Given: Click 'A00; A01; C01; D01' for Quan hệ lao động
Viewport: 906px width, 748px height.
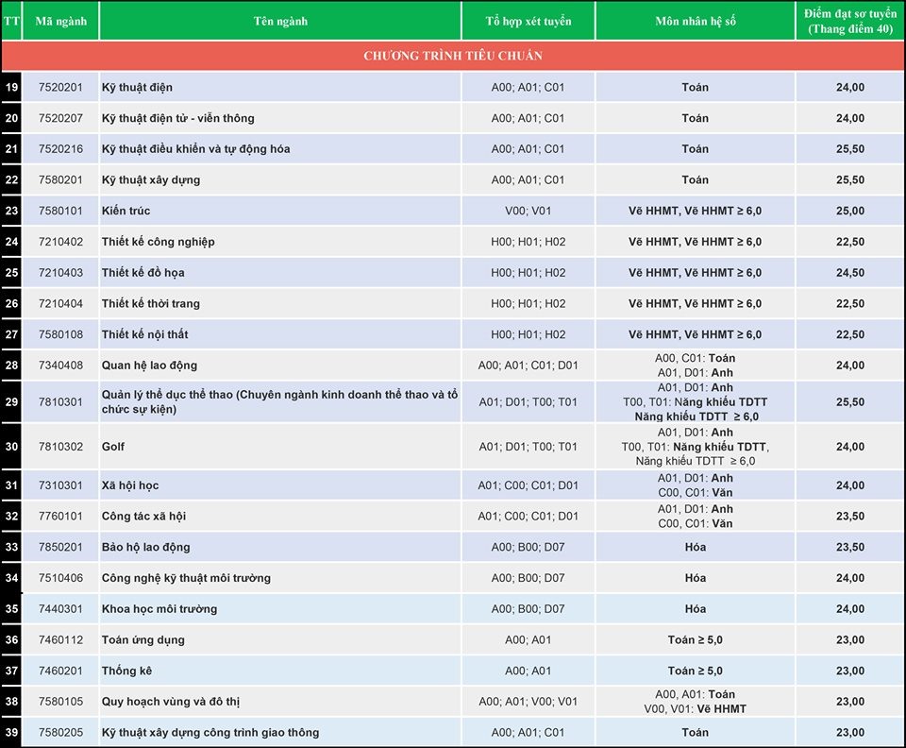Looking at the screenshot, I should coord(528,365).
